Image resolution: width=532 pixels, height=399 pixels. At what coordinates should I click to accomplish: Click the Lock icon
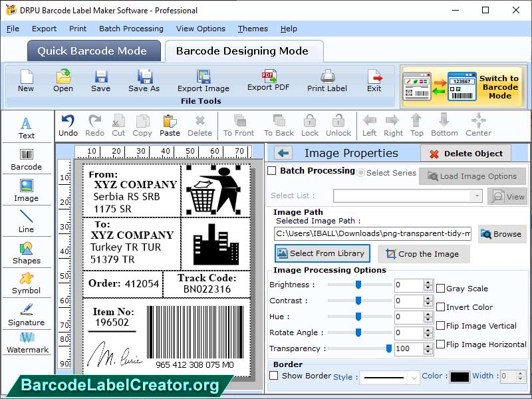[310, 126]
